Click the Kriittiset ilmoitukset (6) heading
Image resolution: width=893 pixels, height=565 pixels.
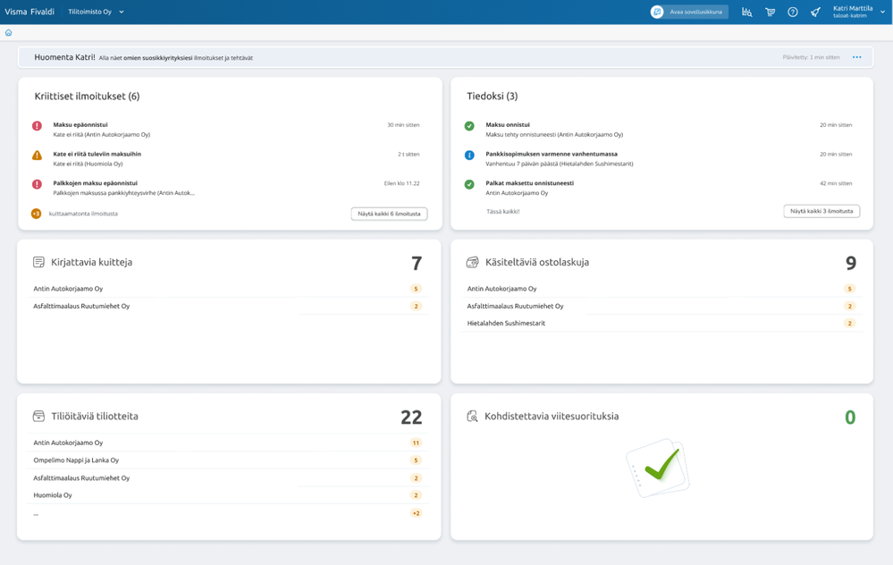tap(87, 97)
